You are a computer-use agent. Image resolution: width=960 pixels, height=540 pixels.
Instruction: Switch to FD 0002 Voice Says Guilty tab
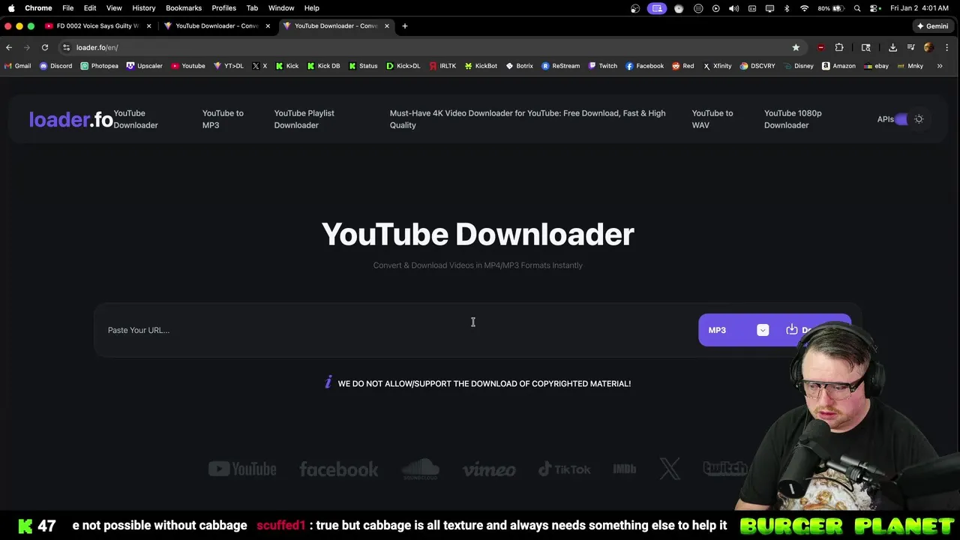pos(98,25)
